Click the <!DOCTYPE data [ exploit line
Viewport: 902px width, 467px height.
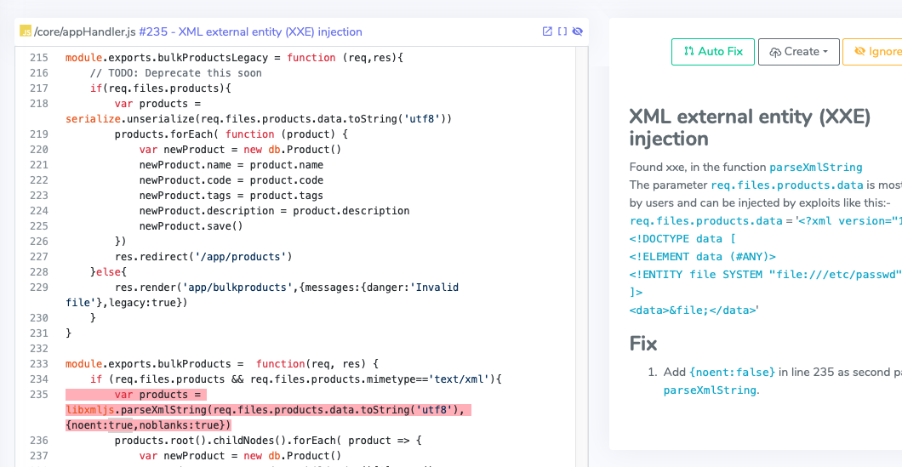[682, 239]
